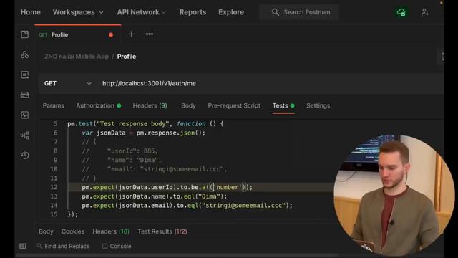Click line number 15 in gutter
This screenshot has width=458, height=258.
pyautogui.click(x=54, y=214)
